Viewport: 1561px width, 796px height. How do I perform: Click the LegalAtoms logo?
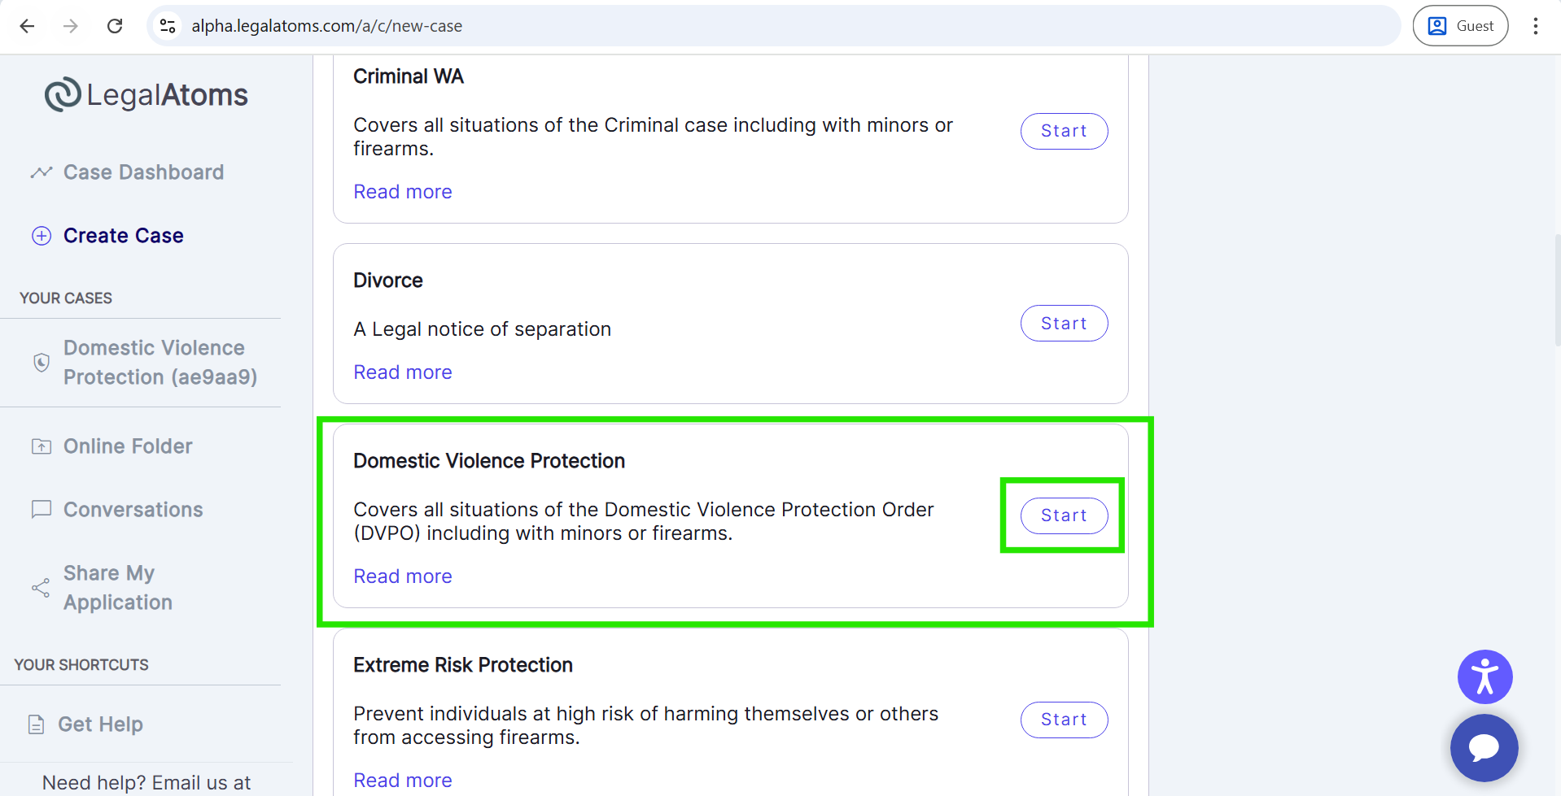point(146,95)
